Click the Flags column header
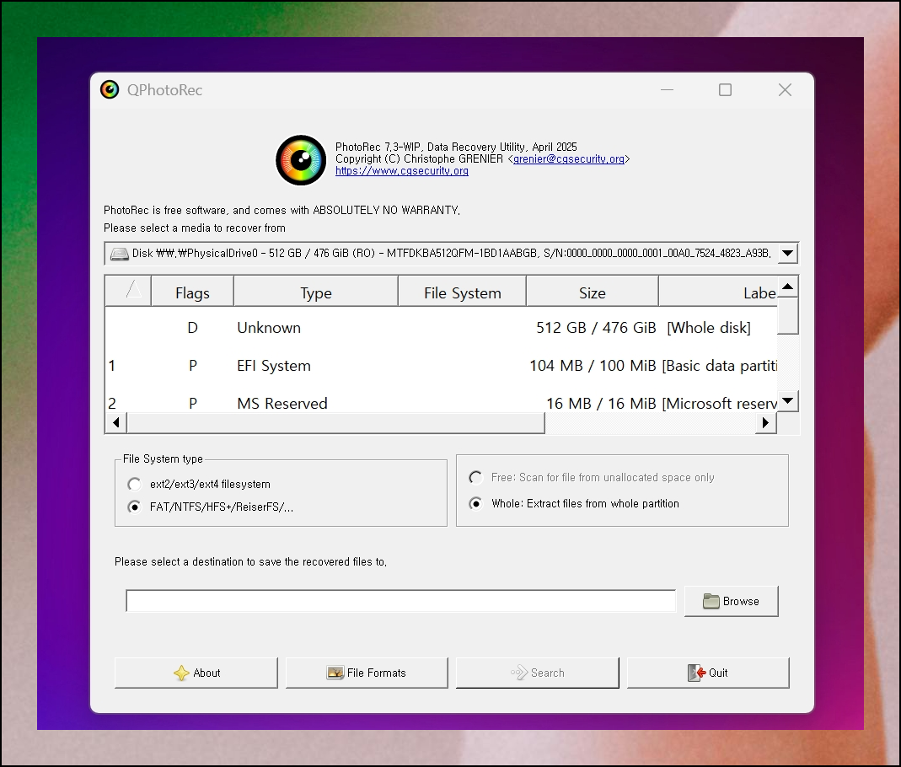This screenshot has width=901, height=767. coord(192,292)
